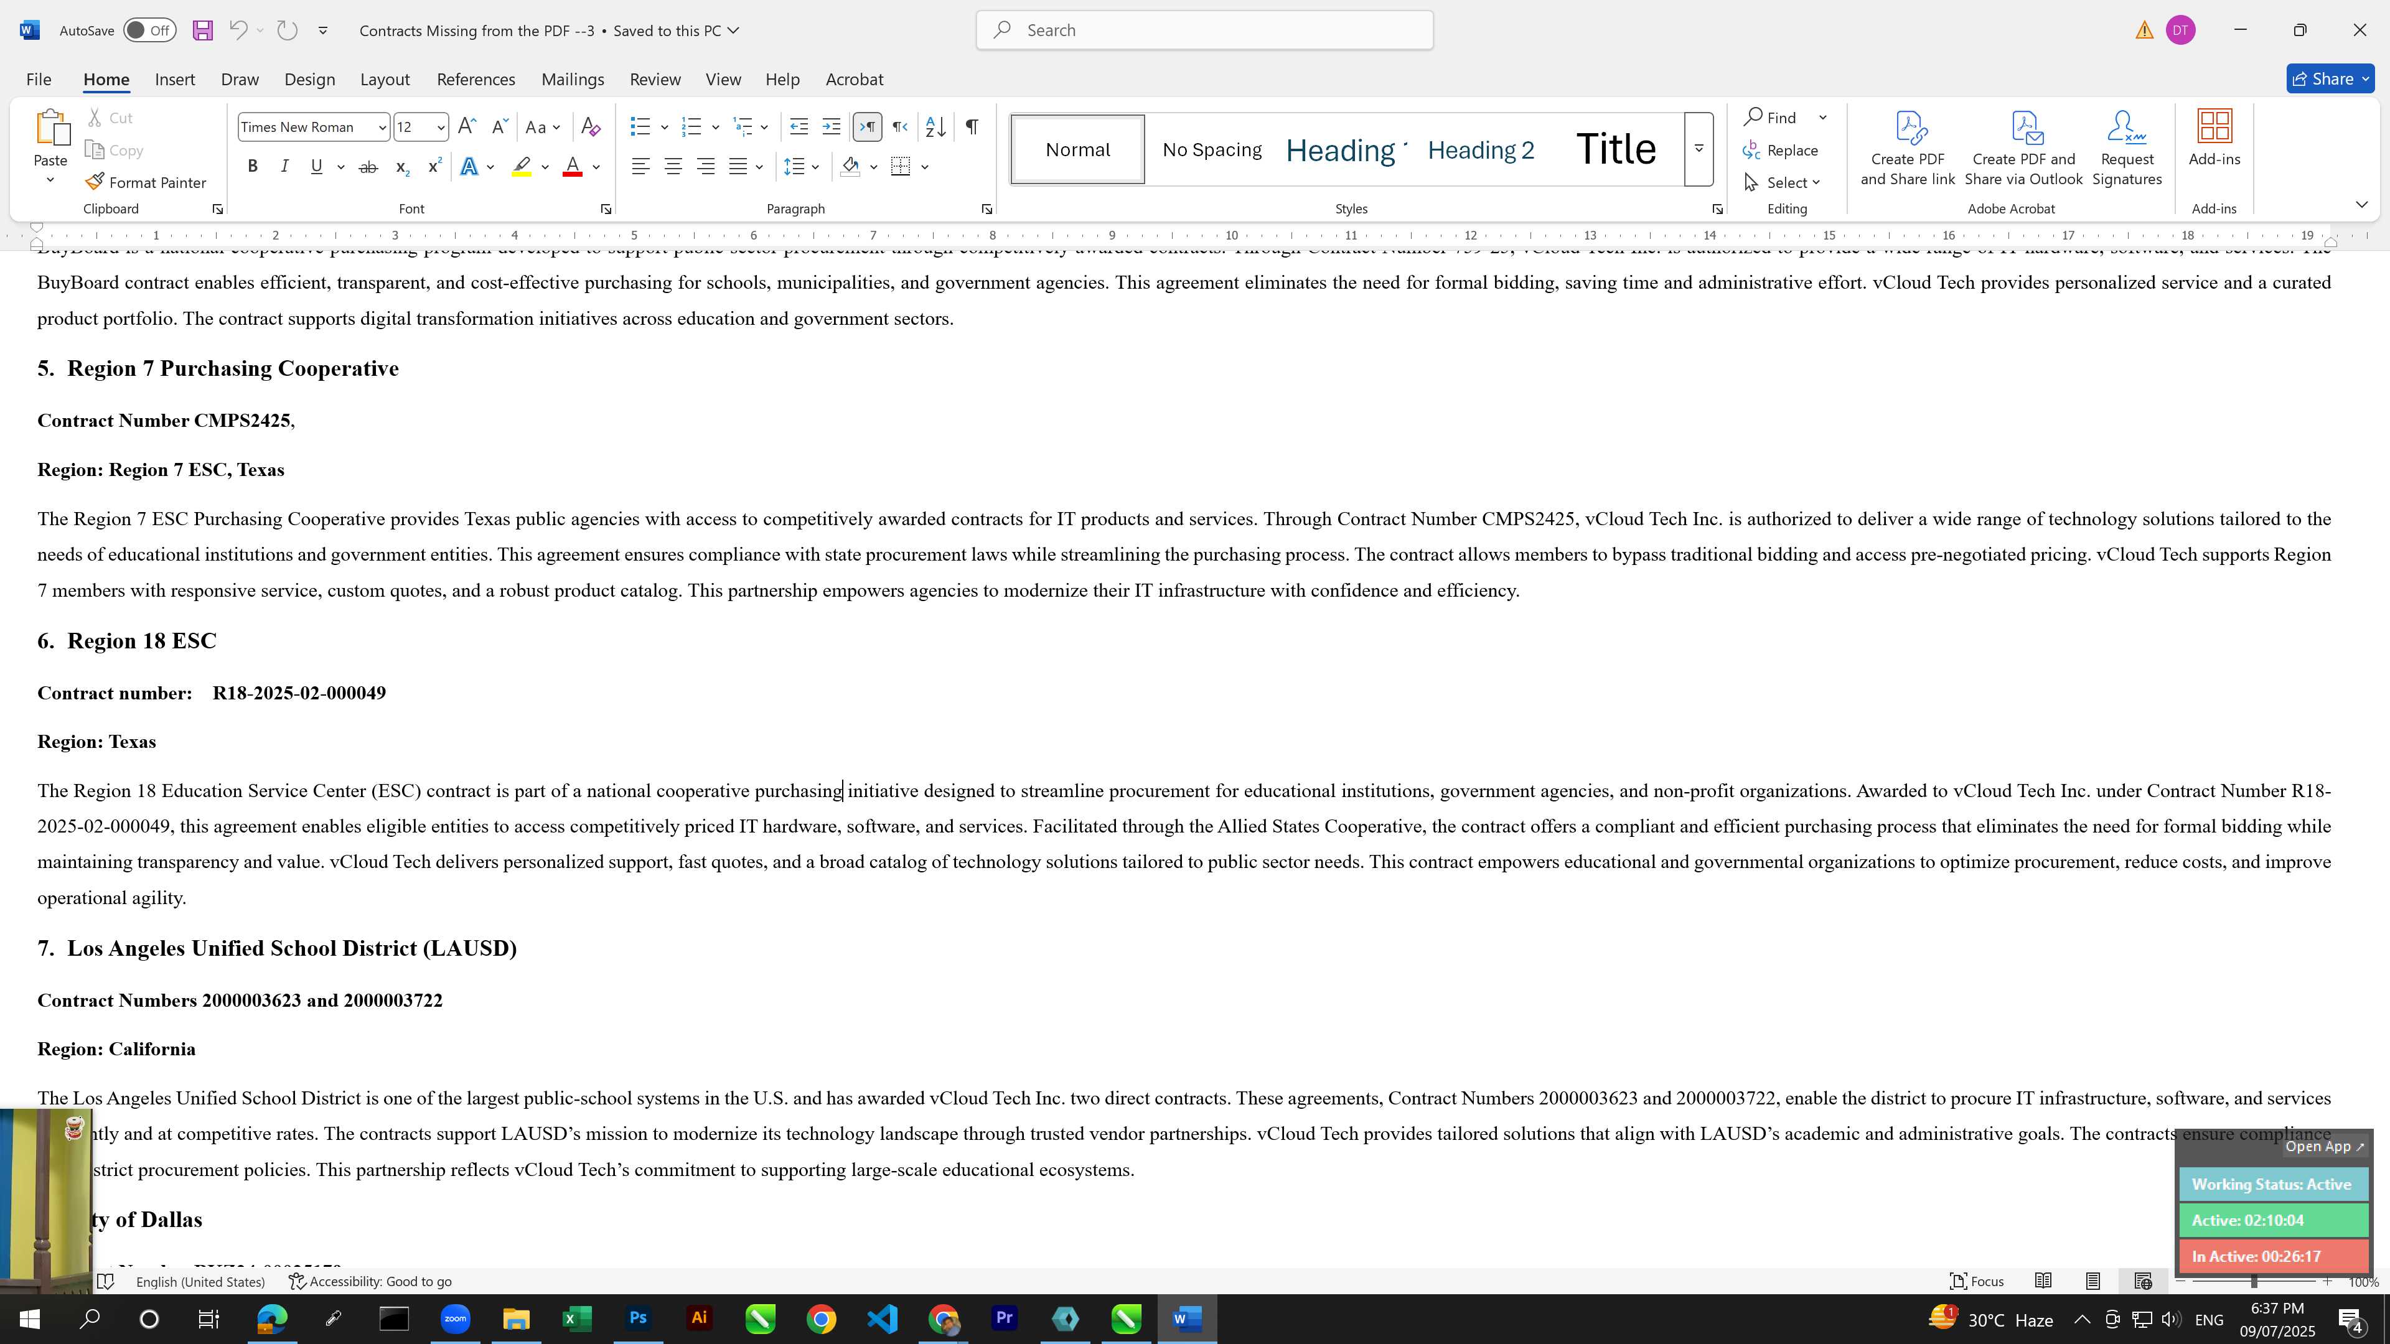2390x1344 pixels.
Task: Open Excel from the taskbar
Action: pyautogui.click(x=577, y=1319)
